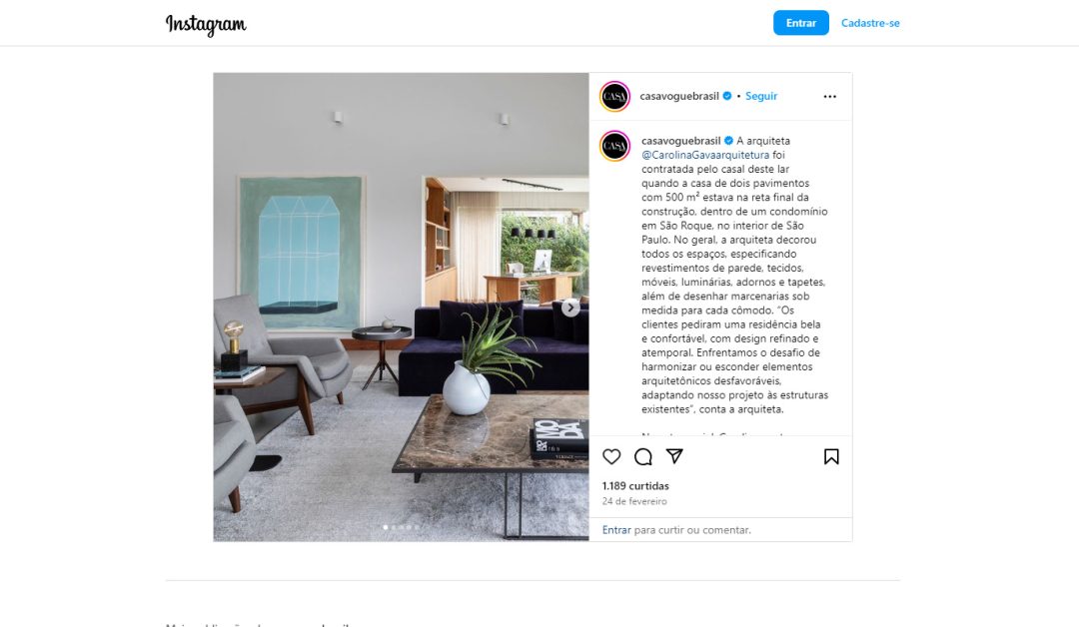Click casavoguebrasil username in the caption
This screenshot has width=1079, height=627.
[x=681, y=141]
